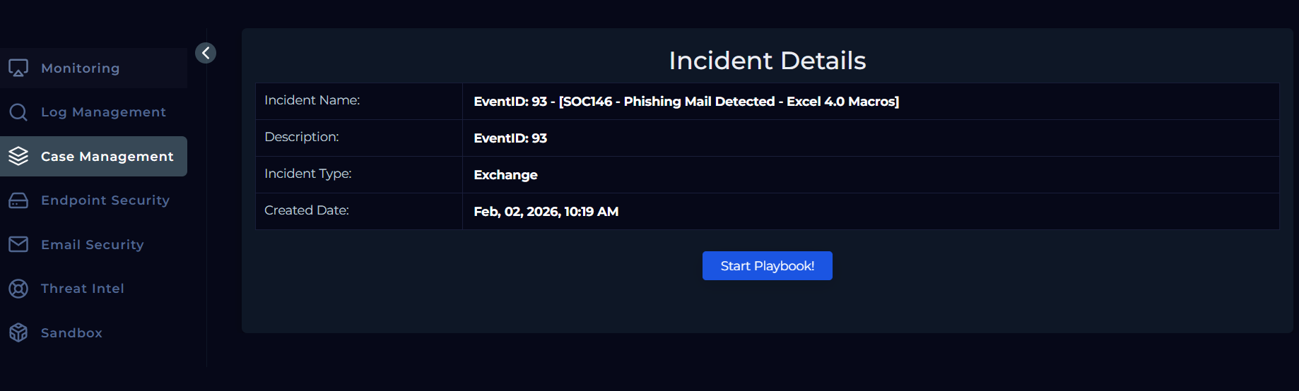Select the Exchange incident type value
The height and width of the screenshot is (391, 1299).
tap(505, 175)
